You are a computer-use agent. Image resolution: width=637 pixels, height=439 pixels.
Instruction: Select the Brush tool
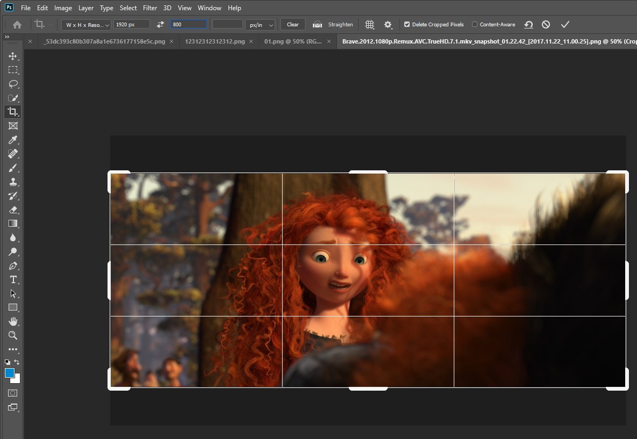[x=12, y=168]
